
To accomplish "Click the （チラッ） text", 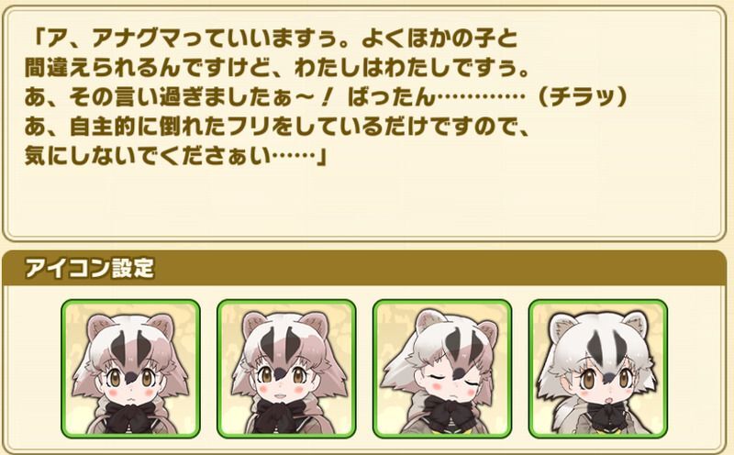I will (582, 97).
